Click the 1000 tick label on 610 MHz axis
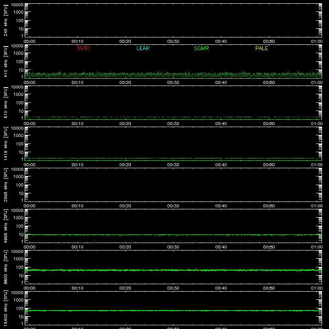 [x=19, y=95]
